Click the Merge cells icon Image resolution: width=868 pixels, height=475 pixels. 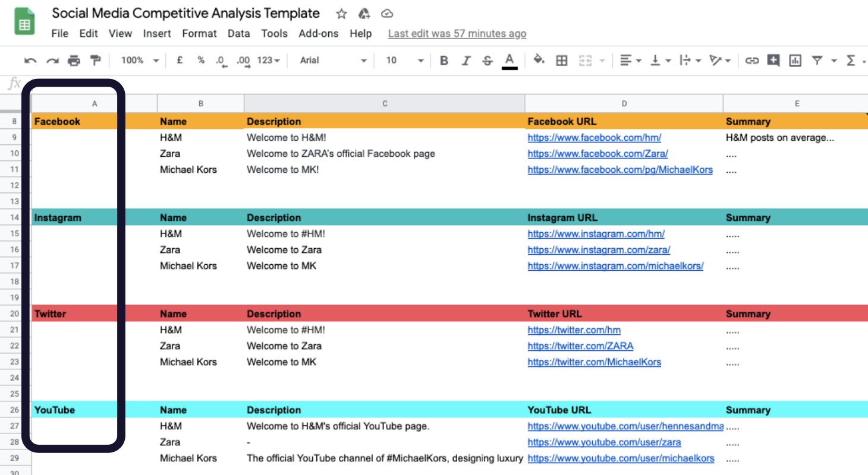[x=586, y=61]
